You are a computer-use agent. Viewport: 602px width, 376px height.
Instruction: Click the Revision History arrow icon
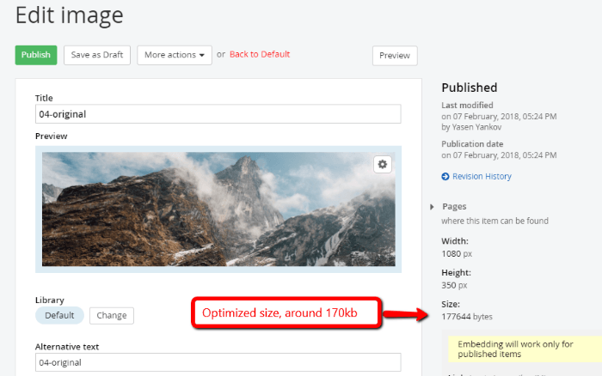click(x=445, y=177)
